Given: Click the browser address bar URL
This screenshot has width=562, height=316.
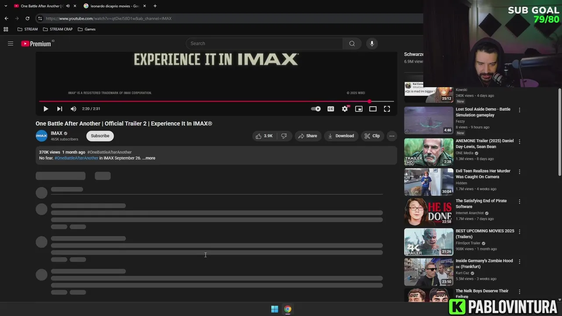Looking at the screenshot, I should (x=108, y=18).
